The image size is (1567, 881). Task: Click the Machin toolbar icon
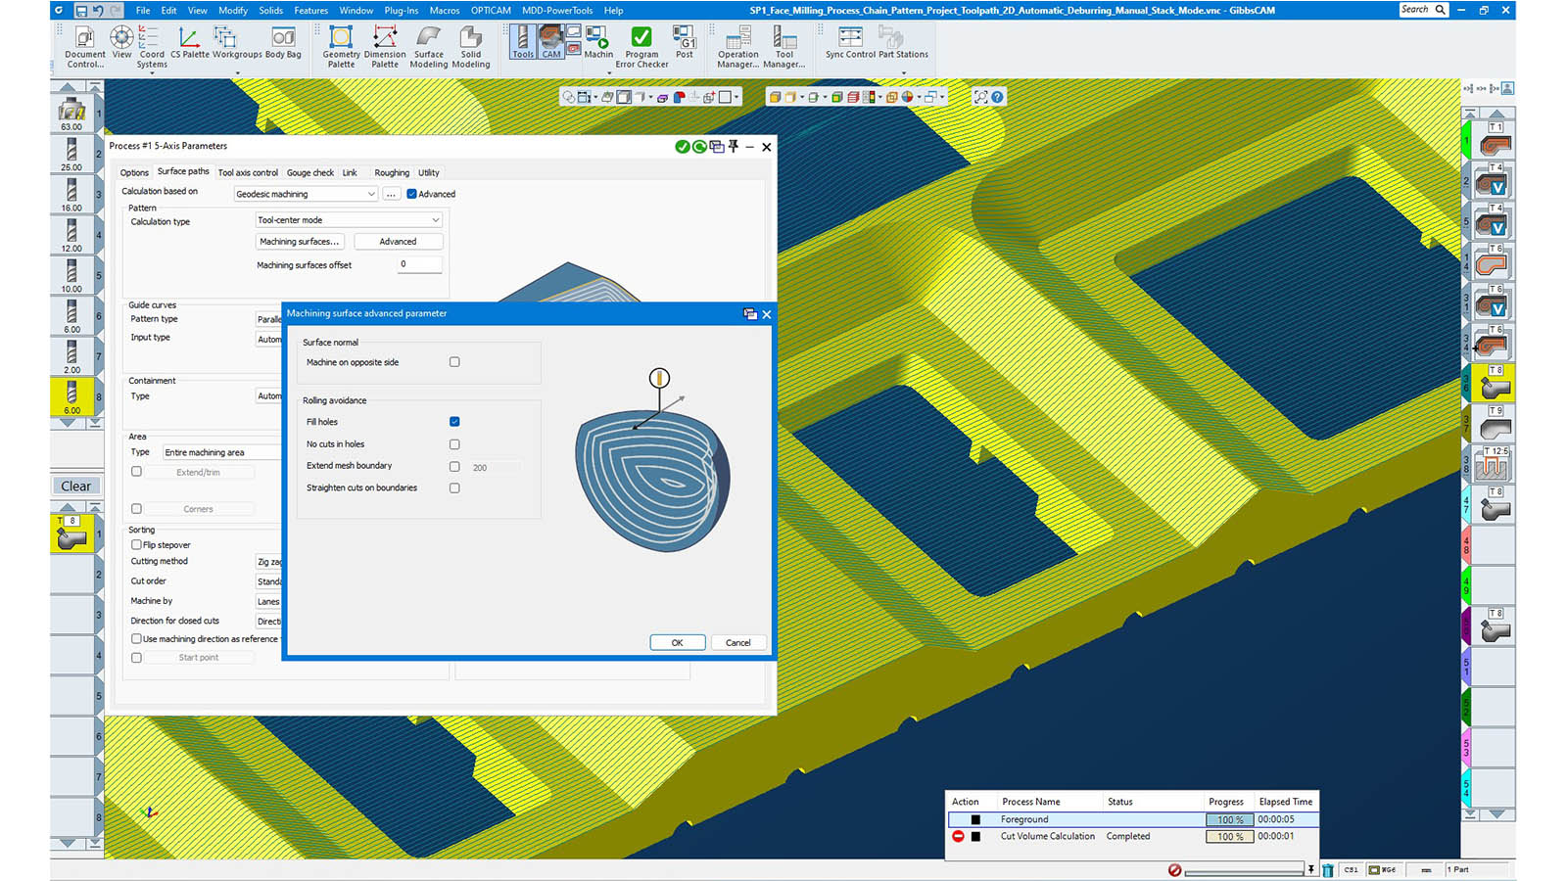(x=598, y=42)
